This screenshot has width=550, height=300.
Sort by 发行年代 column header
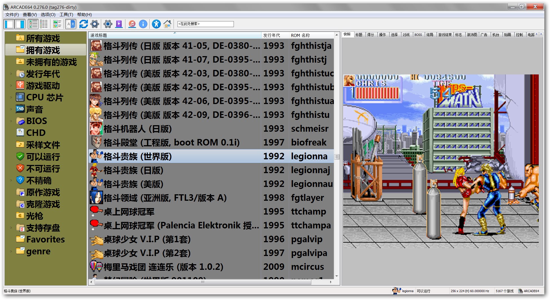point(275,35)
